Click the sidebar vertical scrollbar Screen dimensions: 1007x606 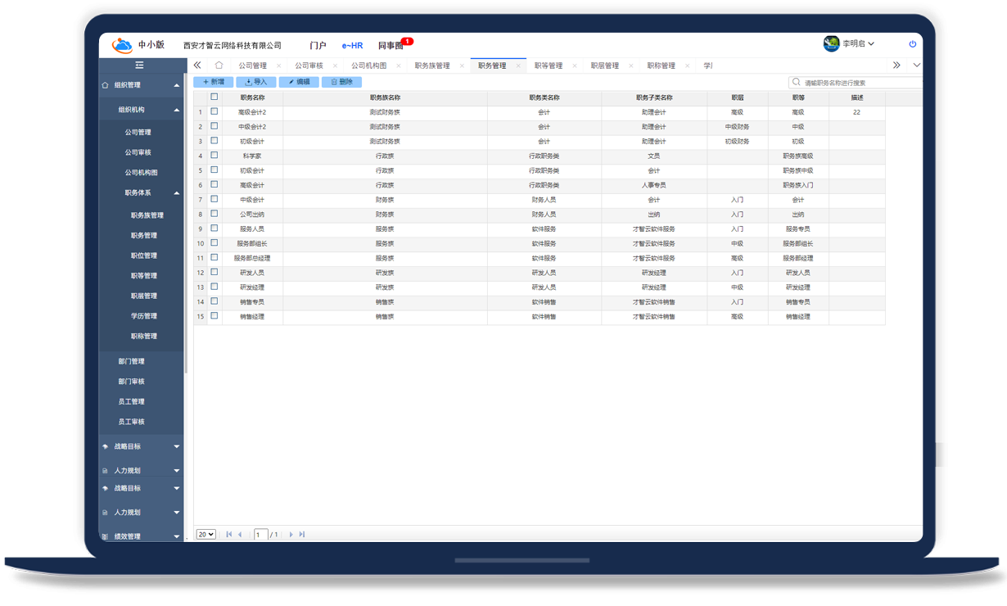point(186,223)
